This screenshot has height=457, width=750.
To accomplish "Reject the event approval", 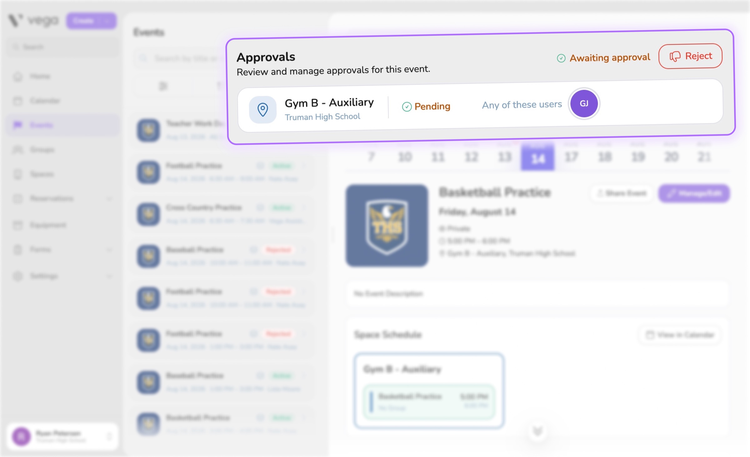I will [x=690, y=56].
